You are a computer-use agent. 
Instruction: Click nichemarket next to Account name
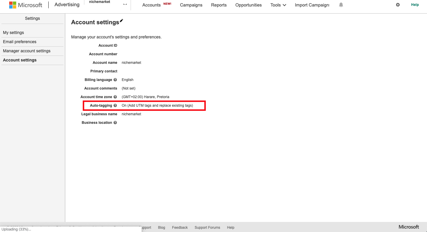tap(131, 63)
